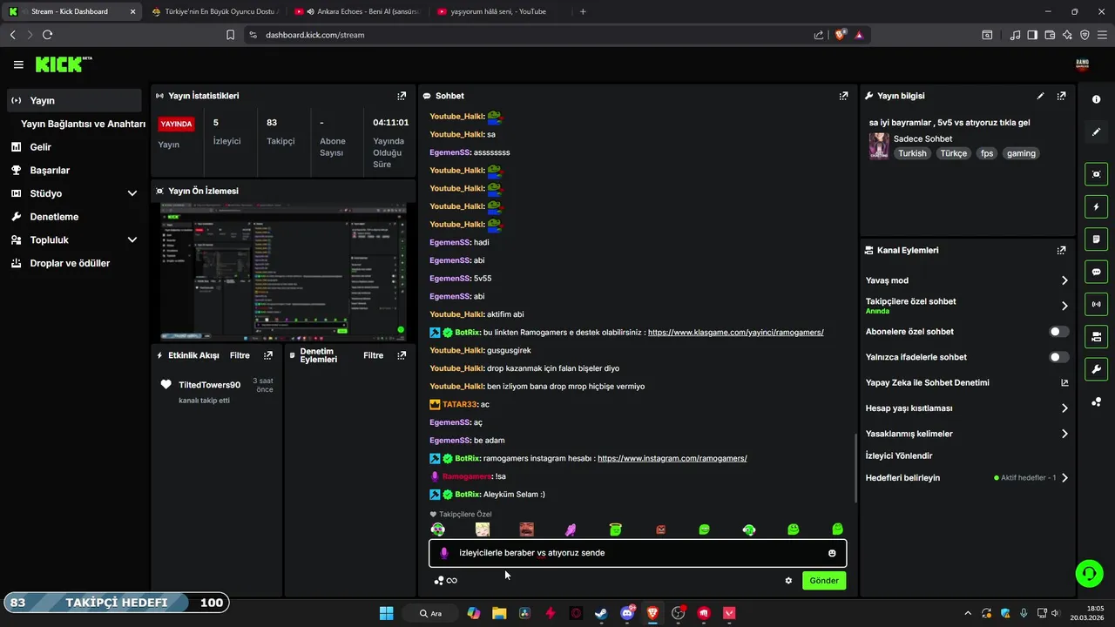Edit stream info with the pencil icon in Yayın bilgisi
Image resolution: width=1115 pixels, height=627 pixels.
pyautogui.click(x=1040, y=96)
